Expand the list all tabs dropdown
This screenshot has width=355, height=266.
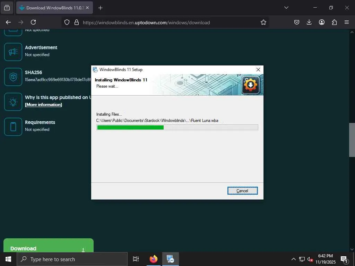tap(286, 8)
